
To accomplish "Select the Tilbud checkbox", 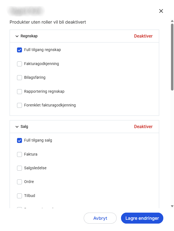I will tap(19, 196).
